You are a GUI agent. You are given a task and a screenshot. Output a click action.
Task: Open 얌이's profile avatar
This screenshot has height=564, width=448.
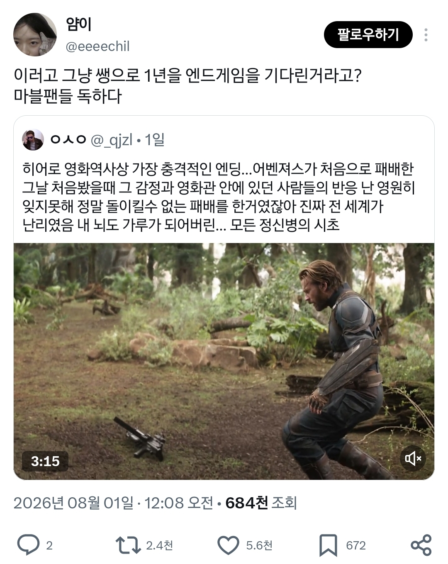tap(35, 34)
